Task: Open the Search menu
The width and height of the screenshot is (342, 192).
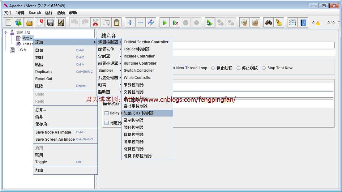Action: coord(35,13)
